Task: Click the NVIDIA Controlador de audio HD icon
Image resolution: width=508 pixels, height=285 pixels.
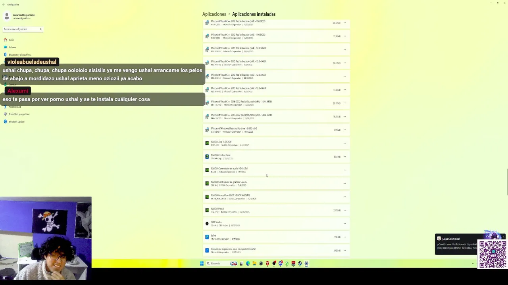Action: pyautogui.click(x=207, y=170)
